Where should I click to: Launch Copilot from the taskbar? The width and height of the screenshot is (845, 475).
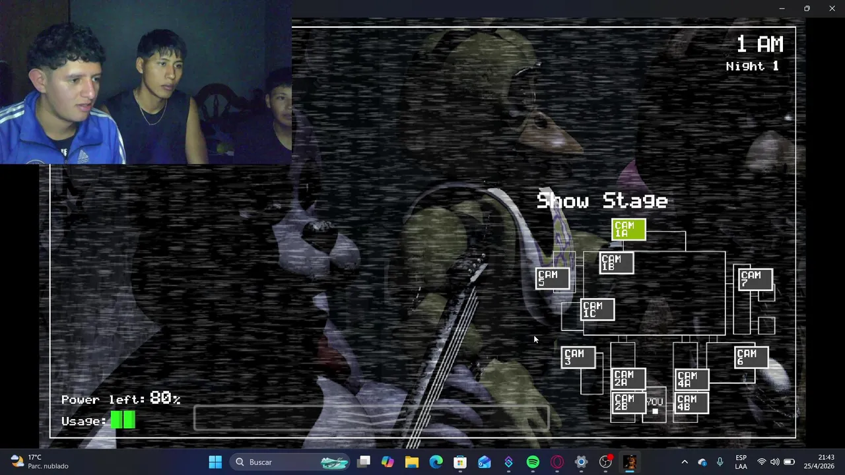388,462
